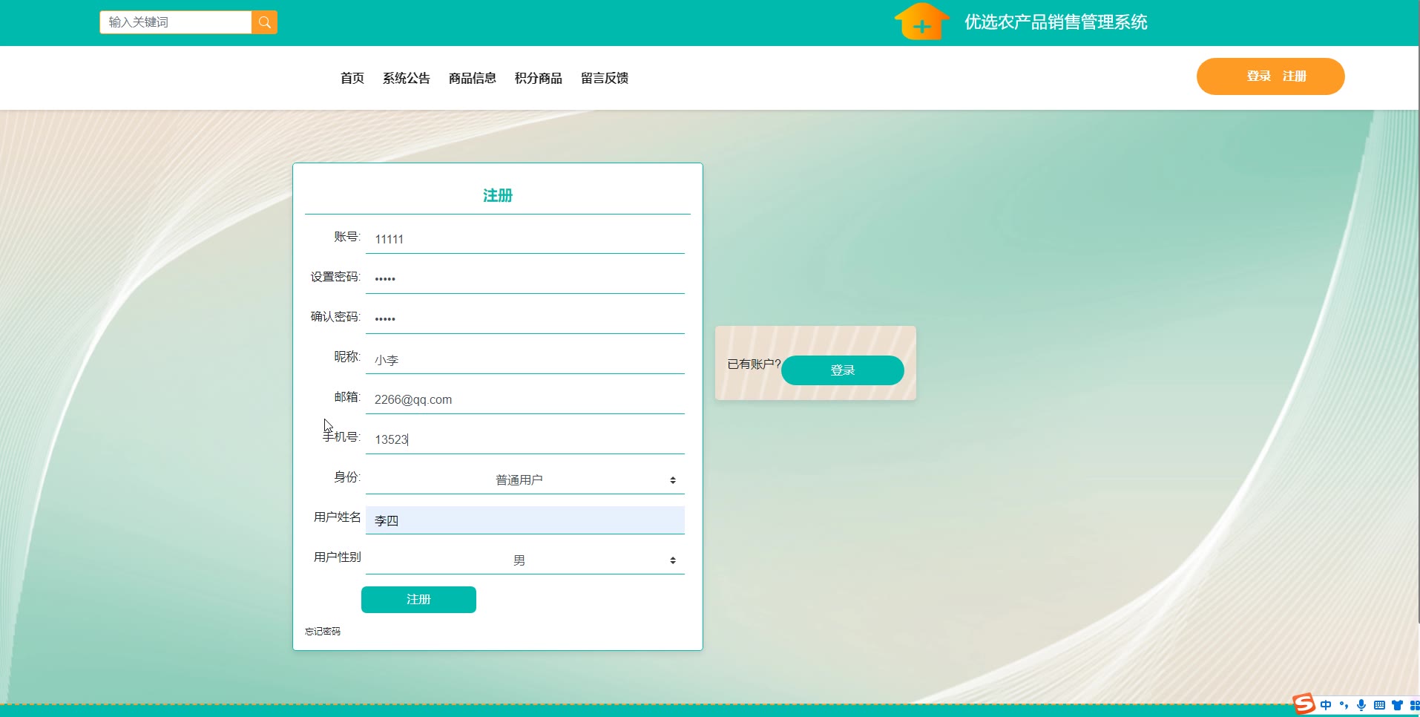This screenshot has width=1420, height=717.
Task: Click the 优选农产品销售管理系统 title text
Action: (x=1056, y=22)
